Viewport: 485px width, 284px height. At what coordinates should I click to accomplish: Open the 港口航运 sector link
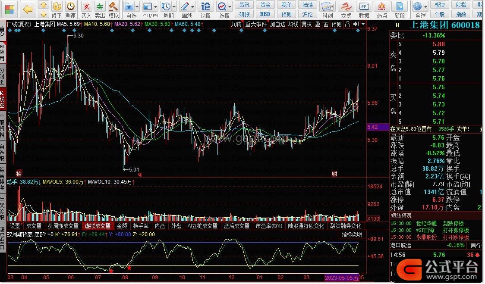(401, 245)
